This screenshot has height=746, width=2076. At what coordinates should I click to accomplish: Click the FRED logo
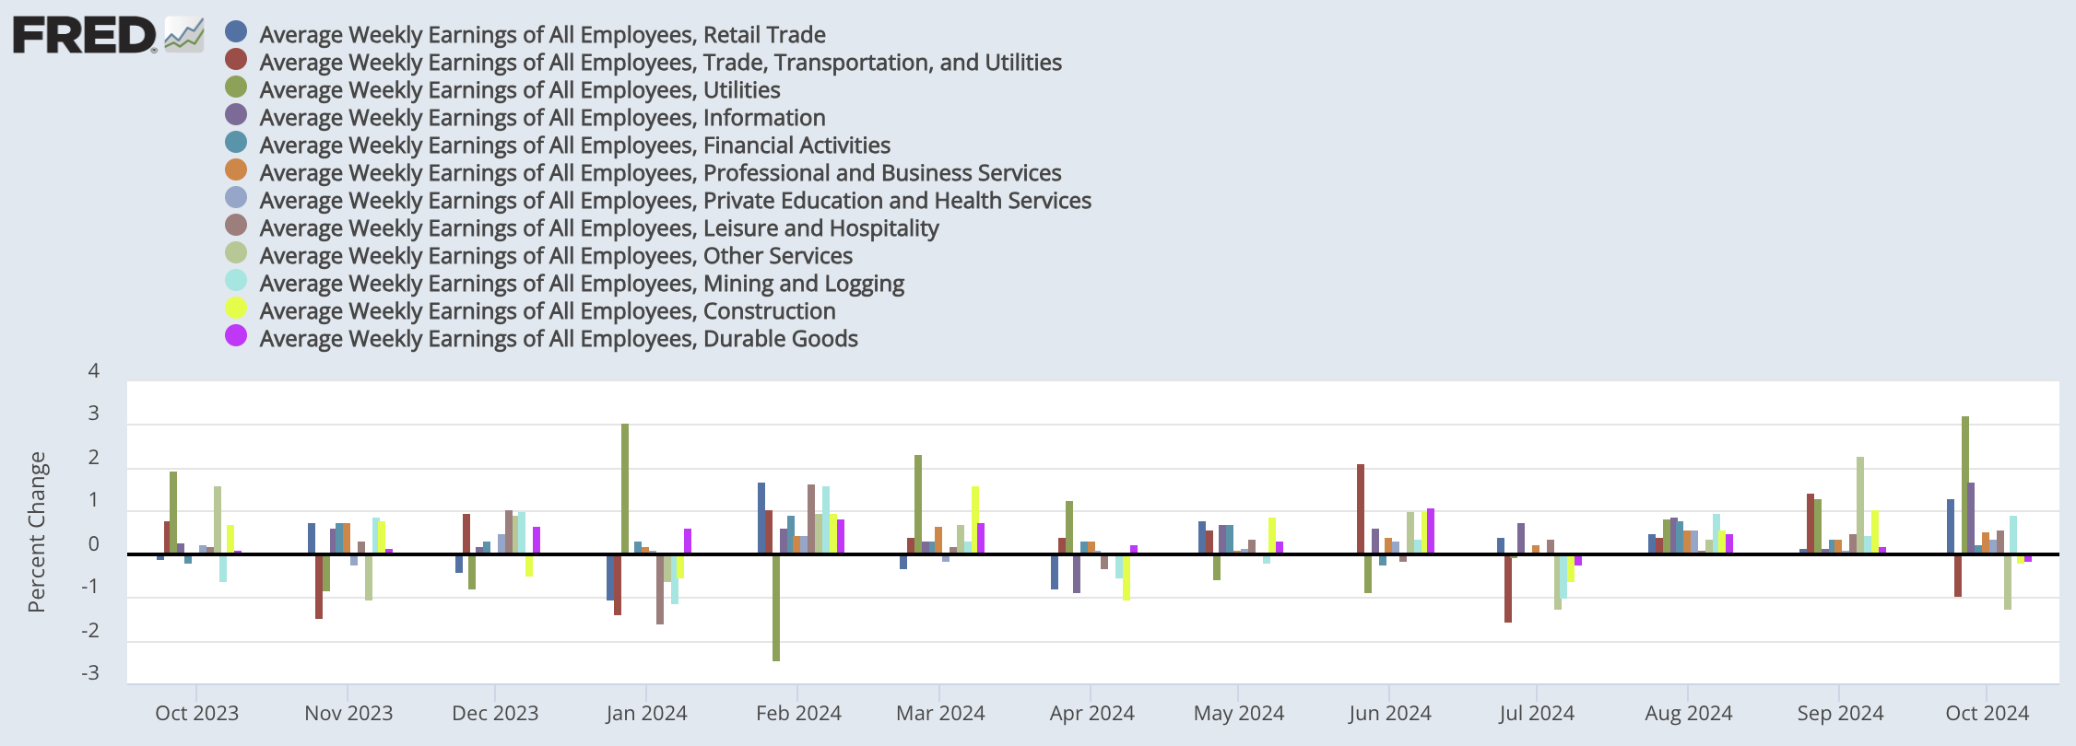coord(85,36)
